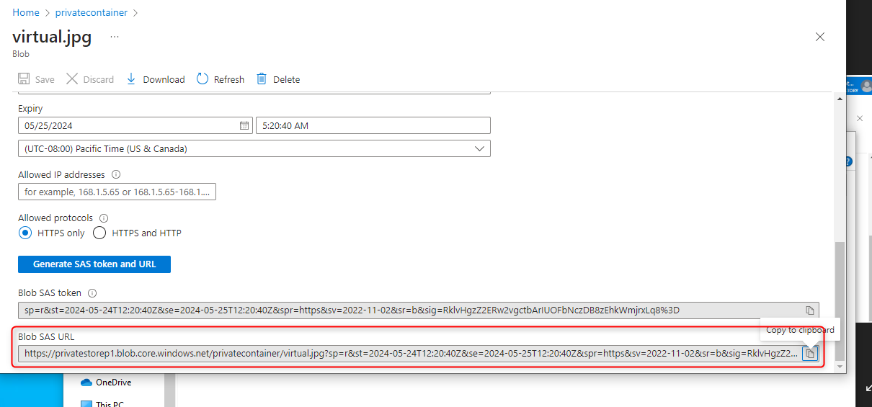Save the blob changes
This screenshot has height=407, width=872.
pyautogui.click(x=36, y=79)
